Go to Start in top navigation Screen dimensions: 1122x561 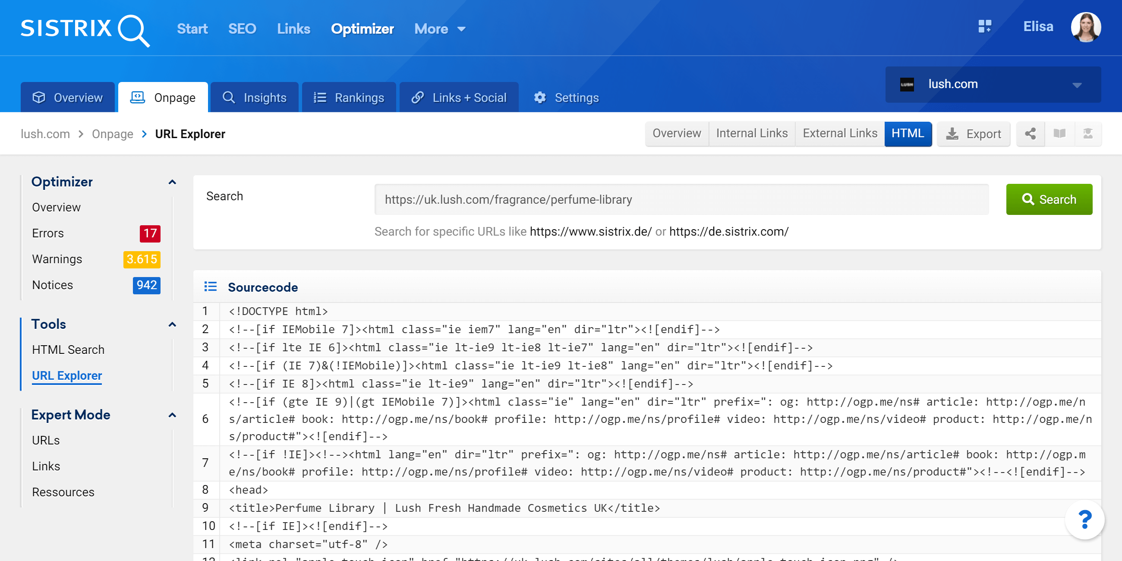point(192,29)
